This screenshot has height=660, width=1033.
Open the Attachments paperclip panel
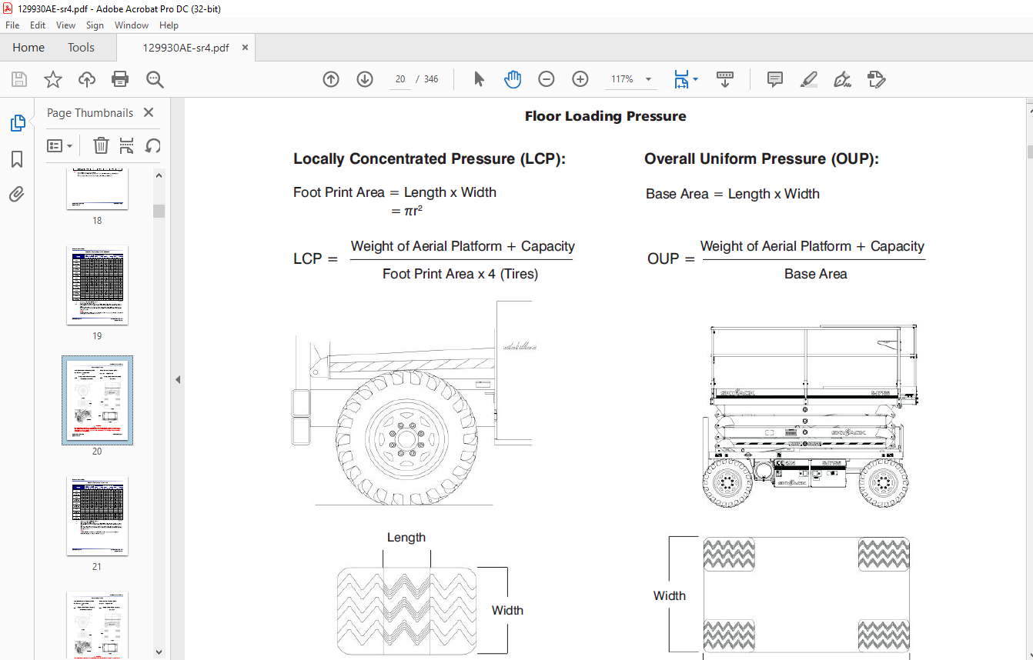(17, 195)
